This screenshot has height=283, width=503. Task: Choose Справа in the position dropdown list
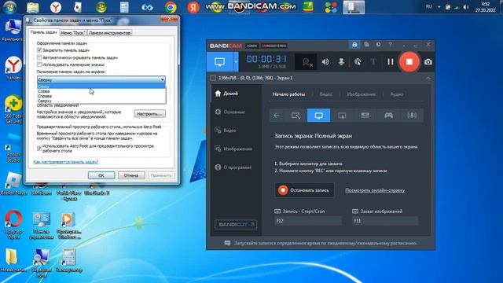click(101, 96)
